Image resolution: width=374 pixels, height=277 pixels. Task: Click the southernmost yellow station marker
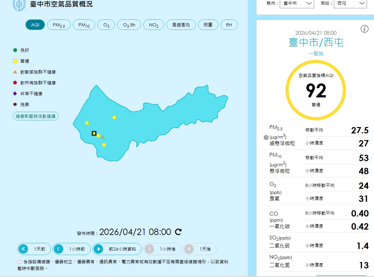click(104, 145)
